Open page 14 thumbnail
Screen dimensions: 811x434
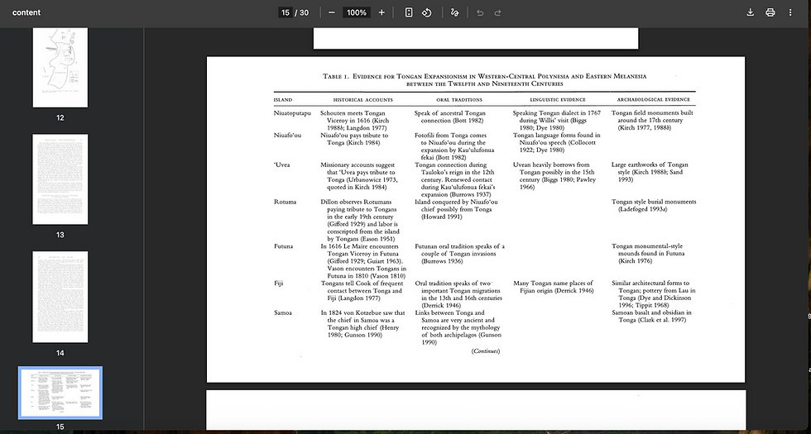[x=60, y=297]
